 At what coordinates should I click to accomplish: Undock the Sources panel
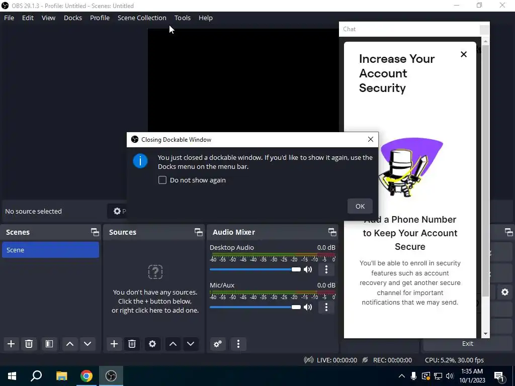point(198,232)
